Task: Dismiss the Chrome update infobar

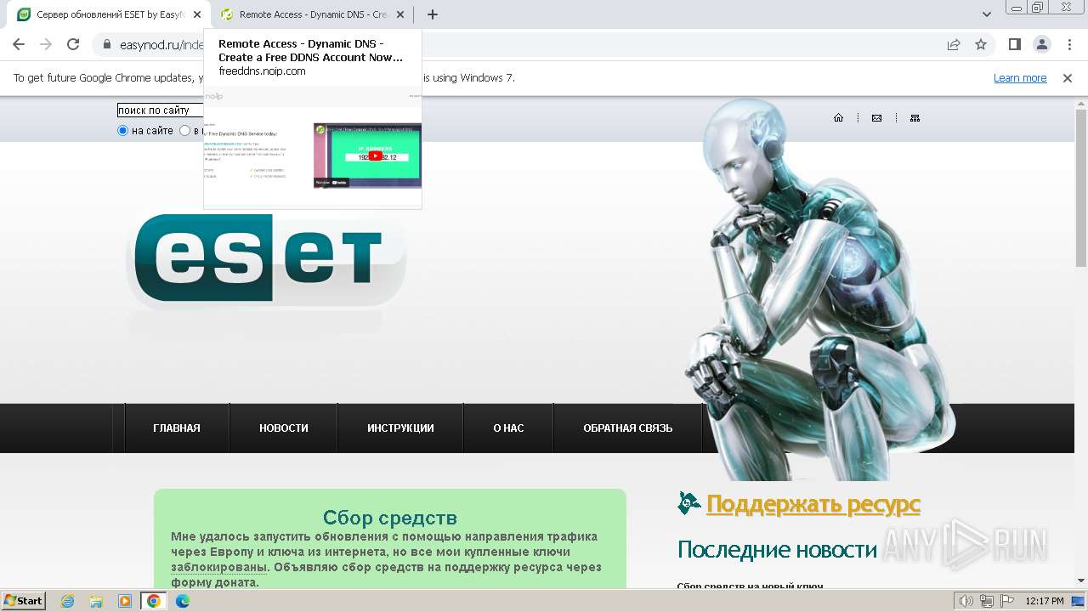Action: [1068, 77]
